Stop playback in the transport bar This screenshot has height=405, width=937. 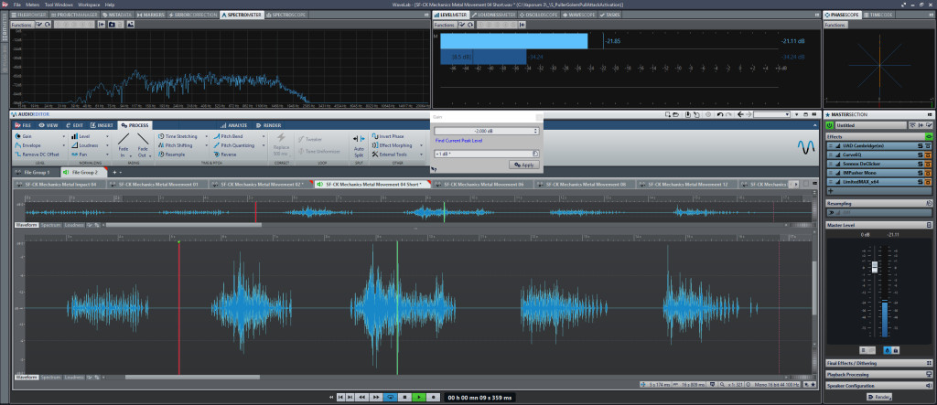pos(404,397)
